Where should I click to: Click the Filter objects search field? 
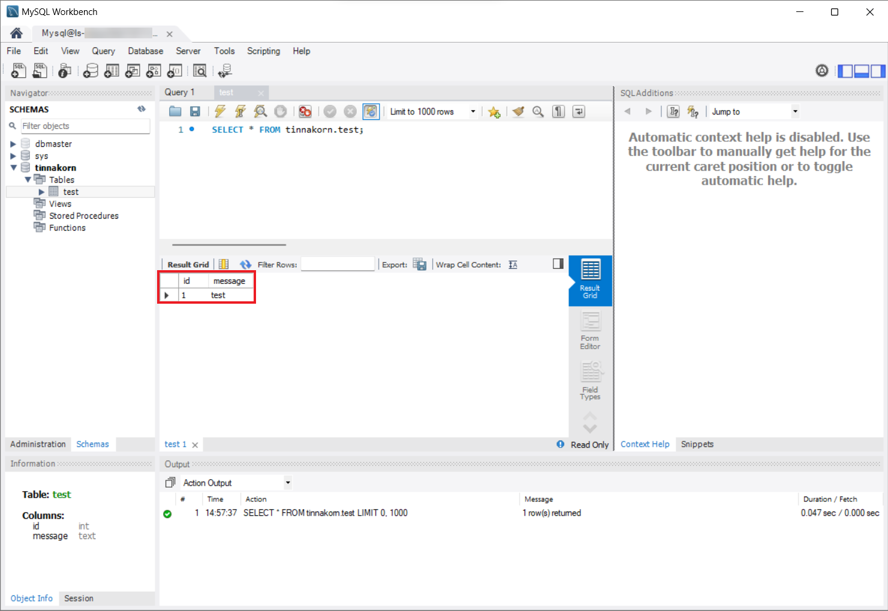[x=85, y=126]
